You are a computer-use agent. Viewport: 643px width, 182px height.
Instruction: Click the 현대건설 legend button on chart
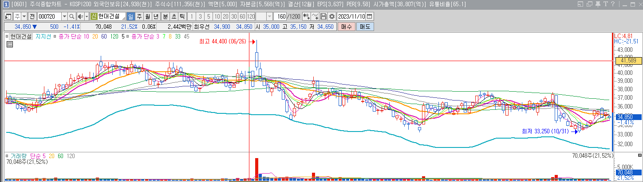(x=21, y=37)
